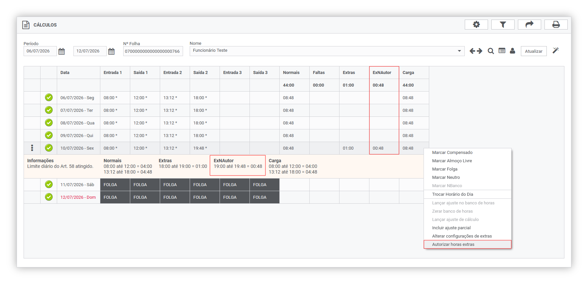The height and width of the screenshot is (284, 588).
Task: Open the settings gear button
Action: 476,25
